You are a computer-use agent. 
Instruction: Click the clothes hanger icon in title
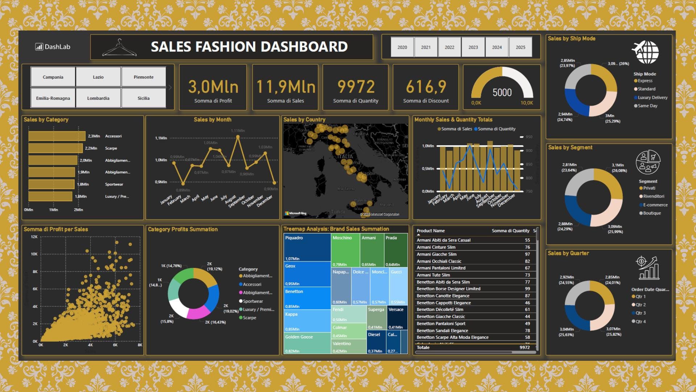tap(119, 48)
